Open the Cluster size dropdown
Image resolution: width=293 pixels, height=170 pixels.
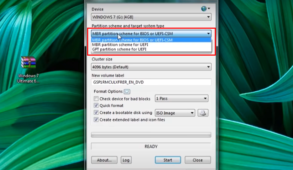coord(151,67)
